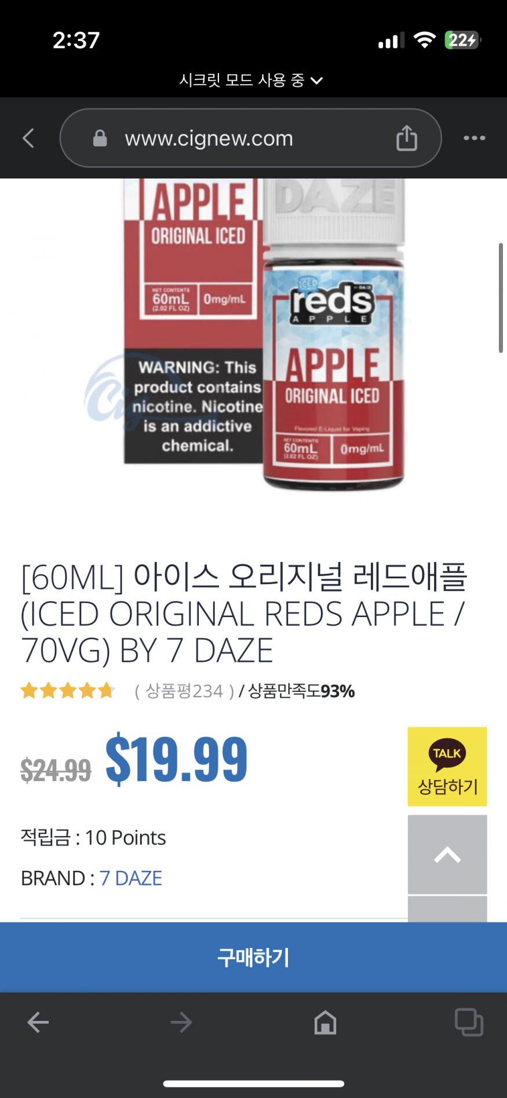This screenshot has width=507, height=1098.
Task: Tap the browser back chevron icon
Action: pos(28,138)
